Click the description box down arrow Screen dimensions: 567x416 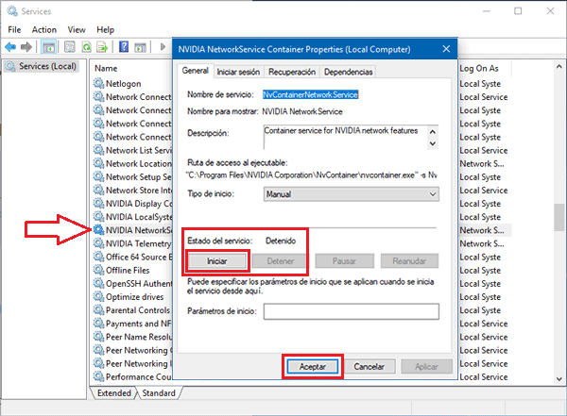pyautogui.click(x=433, y=143)
